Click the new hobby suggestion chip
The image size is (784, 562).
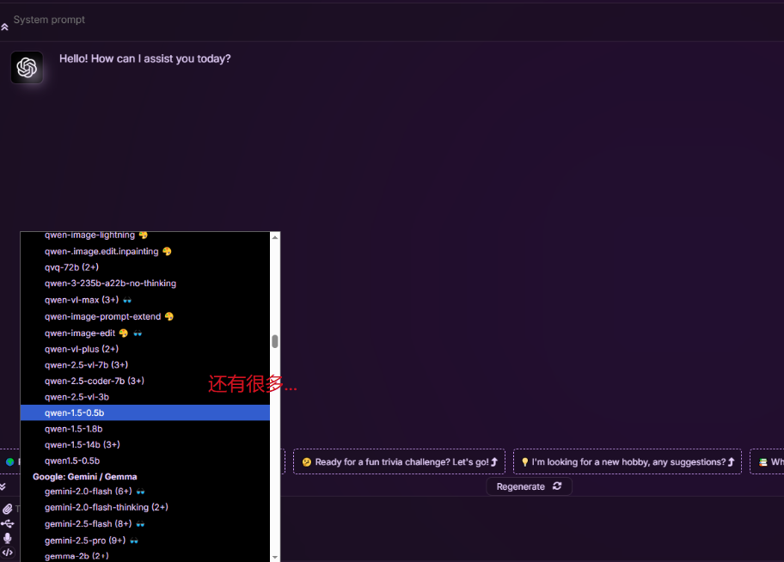tap(627, 462)
